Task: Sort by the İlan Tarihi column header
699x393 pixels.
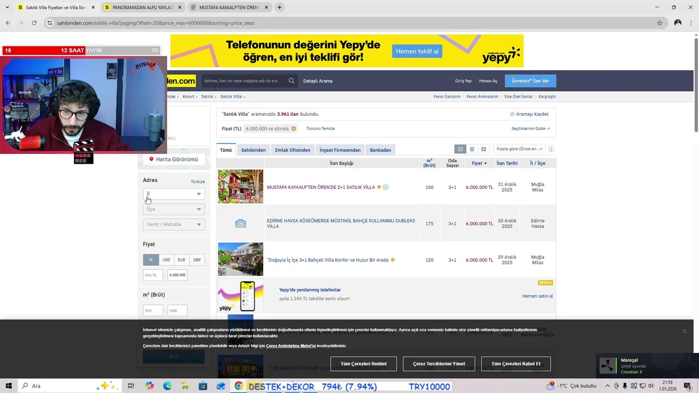Action: [507, 163]
